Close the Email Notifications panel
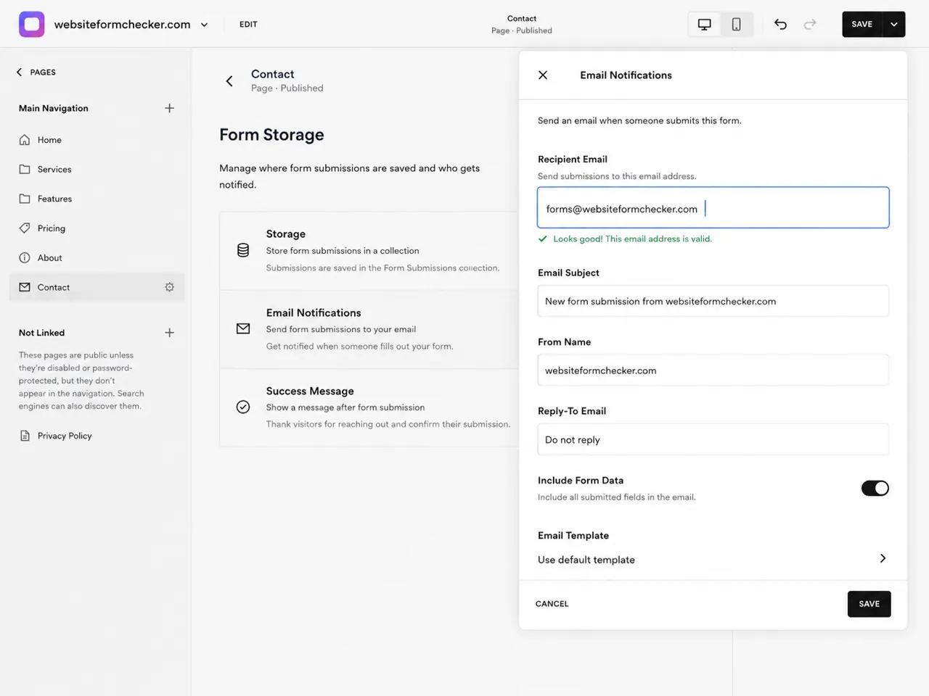 [543, 75]
